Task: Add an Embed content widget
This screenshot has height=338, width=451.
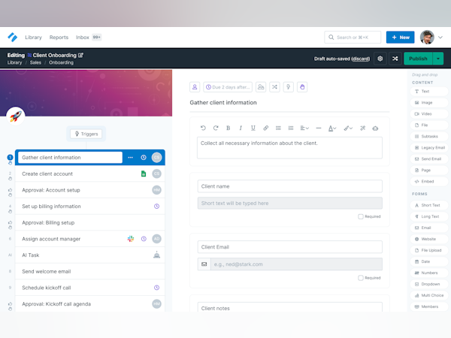Action: point(429,181)
